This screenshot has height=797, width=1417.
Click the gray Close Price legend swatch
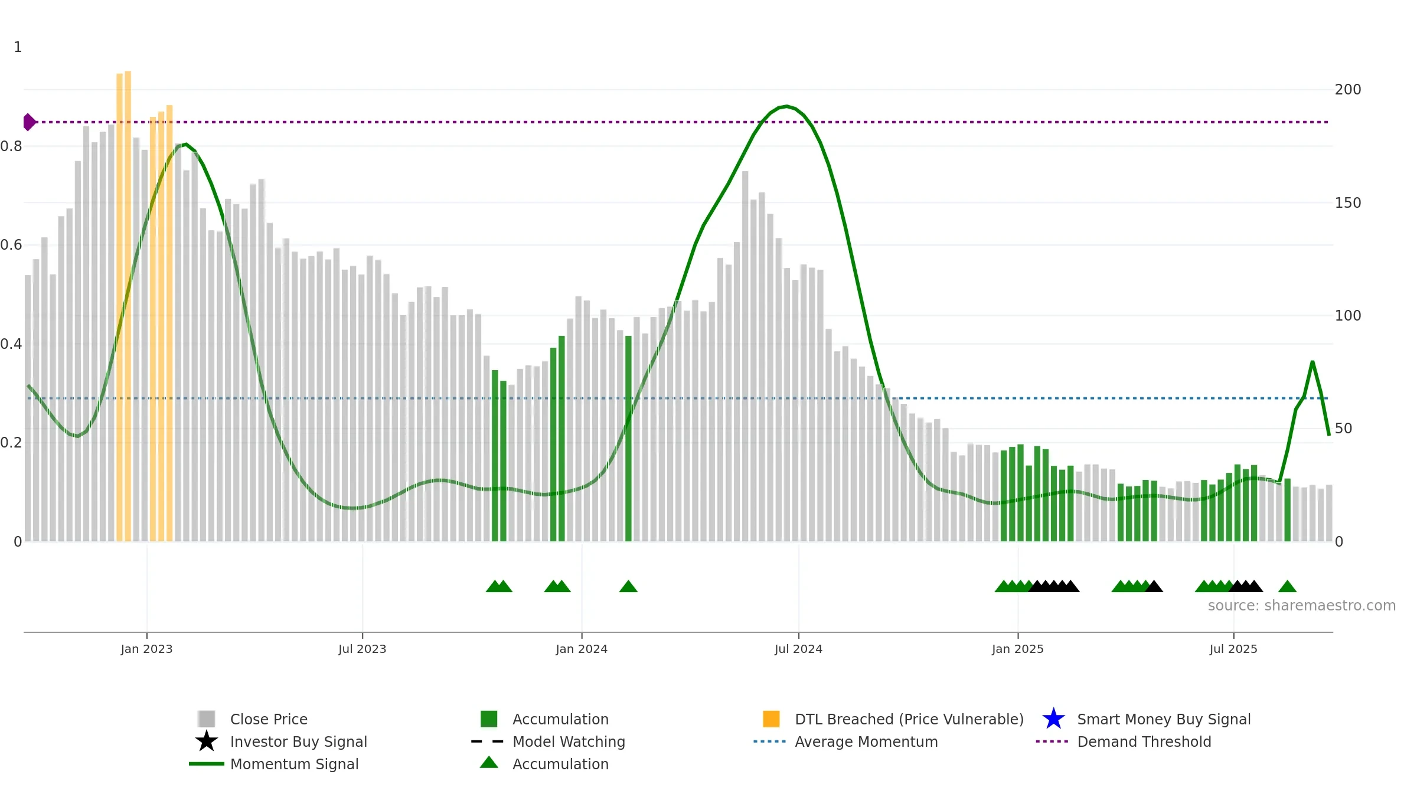point(207,719)
